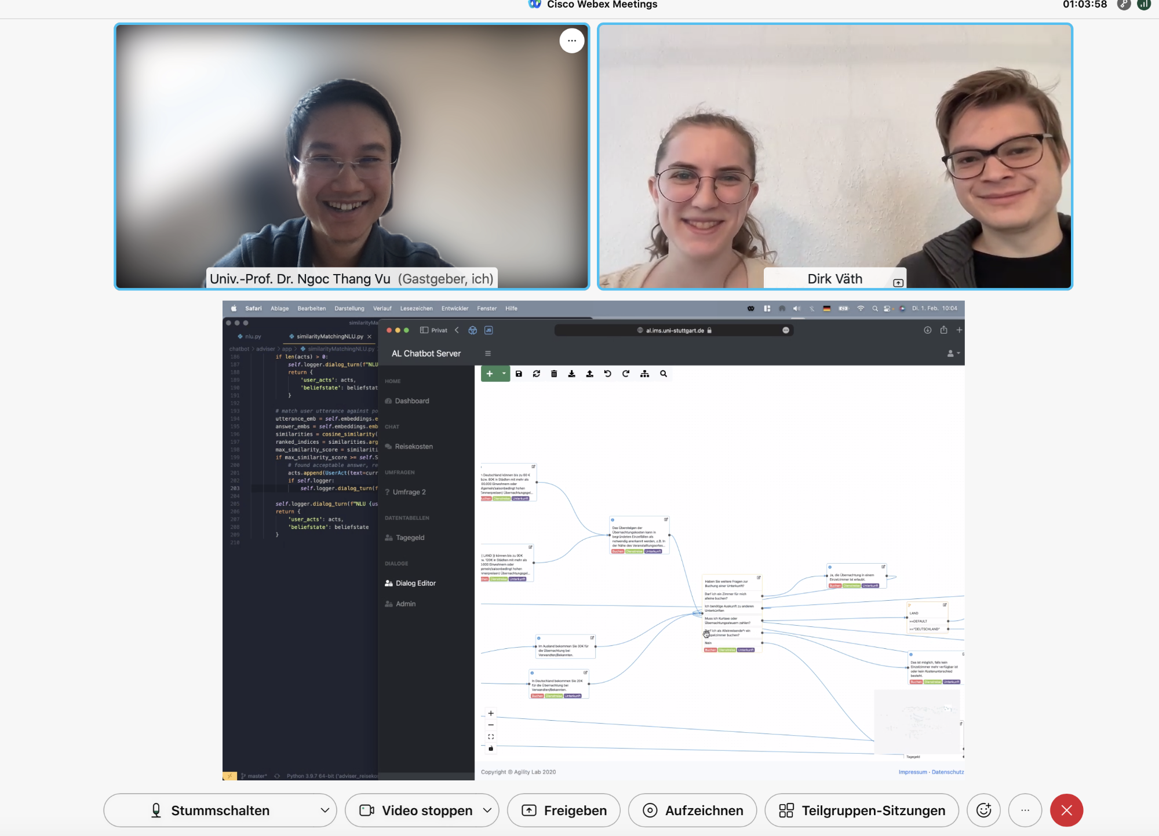Click the upload toolbar icon in dialog editor

click(589, 374)
